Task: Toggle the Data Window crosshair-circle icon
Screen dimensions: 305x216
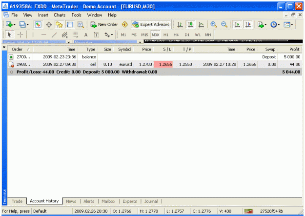Action: point(49,25)
